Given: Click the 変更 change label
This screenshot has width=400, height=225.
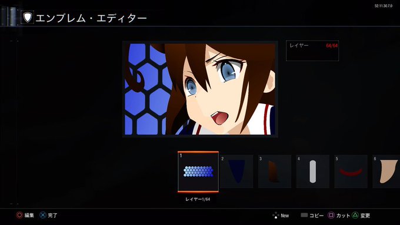Looking at the screenshot, I should pyautogui.click(x=365, y=216).
